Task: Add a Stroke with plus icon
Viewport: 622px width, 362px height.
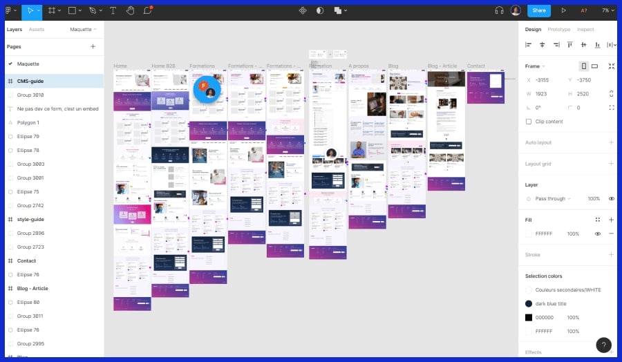Action: point(611,254)
